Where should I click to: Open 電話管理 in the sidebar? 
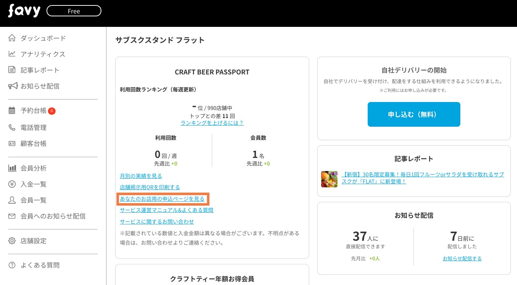[33, 128]
